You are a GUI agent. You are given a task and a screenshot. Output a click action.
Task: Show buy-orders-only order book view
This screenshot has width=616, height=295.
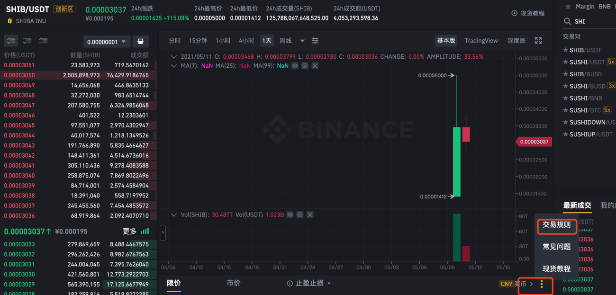27,41
